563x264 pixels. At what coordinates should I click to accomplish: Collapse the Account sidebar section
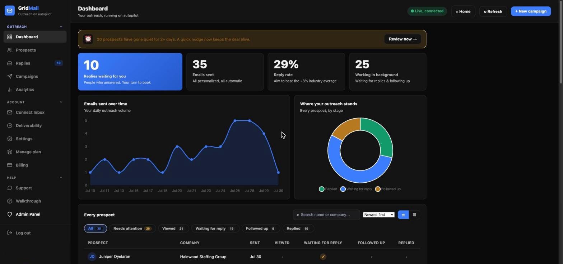[x=61, y=102]
